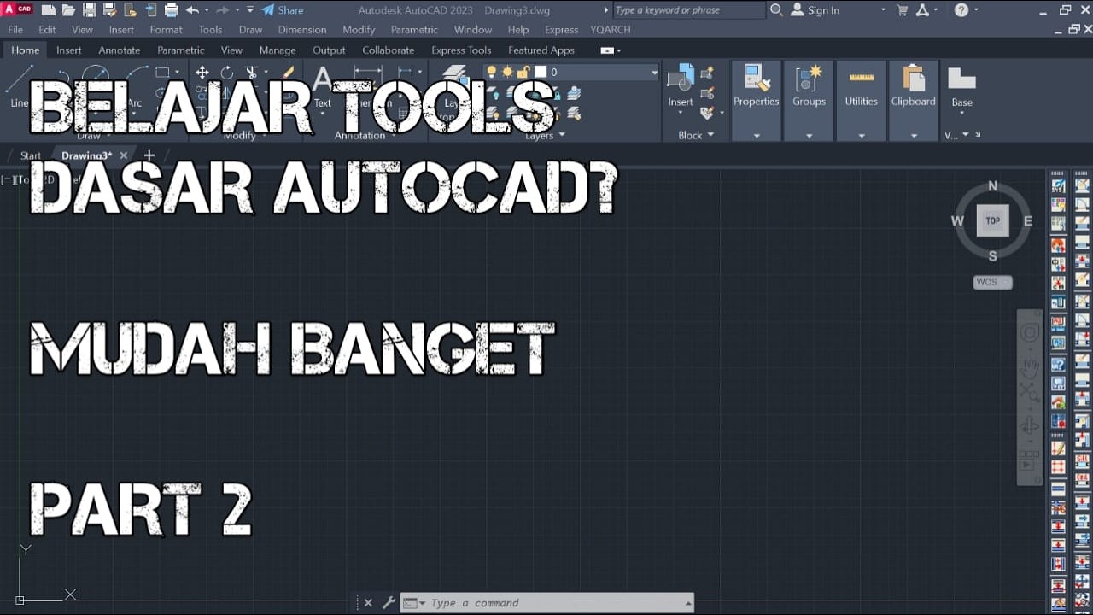Click the TOP face of the ViewCube
Viewport: 1093px width, 615px height.
click(x=992, y=220)
